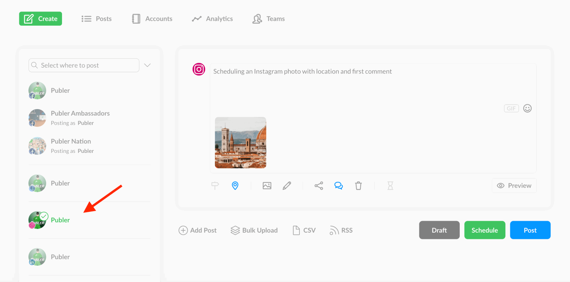Viewport: 570px width, 282px height.
Task: Set post expiration with the hourglass icon
Action: (x=390, y=185)
